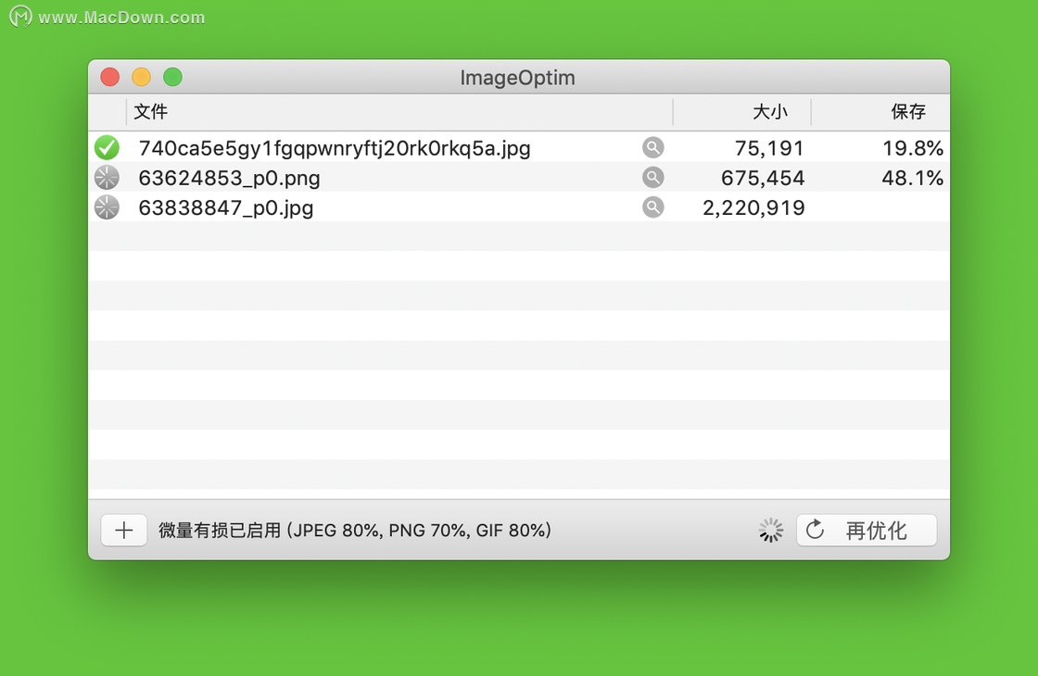Click the pending status icon for 63838847_p0.jpg
This screenshot has width=1038, height=676.
point(107,207)
